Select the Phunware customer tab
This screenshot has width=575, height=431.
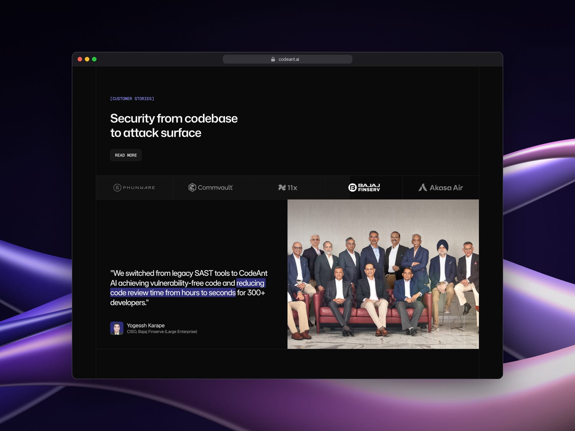point(134,187)
